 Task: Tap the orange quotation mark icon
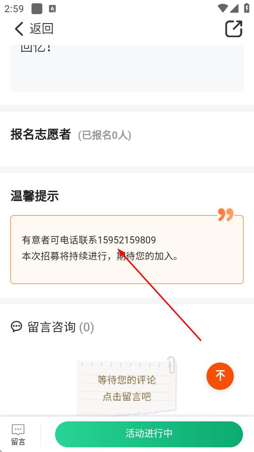(x=225, y=215)
